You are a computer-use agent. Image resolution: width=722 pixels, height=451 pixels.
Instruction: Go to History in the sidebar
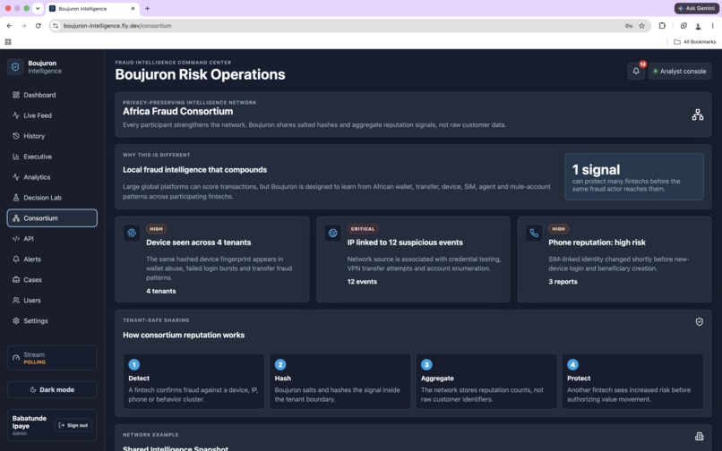[x=52, y=136]
